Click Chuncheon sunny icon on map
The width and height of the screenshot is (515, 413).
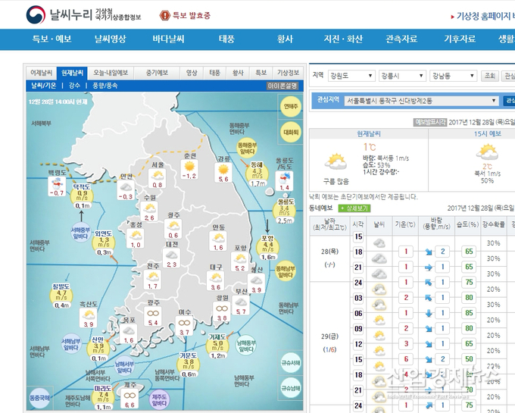189,166
